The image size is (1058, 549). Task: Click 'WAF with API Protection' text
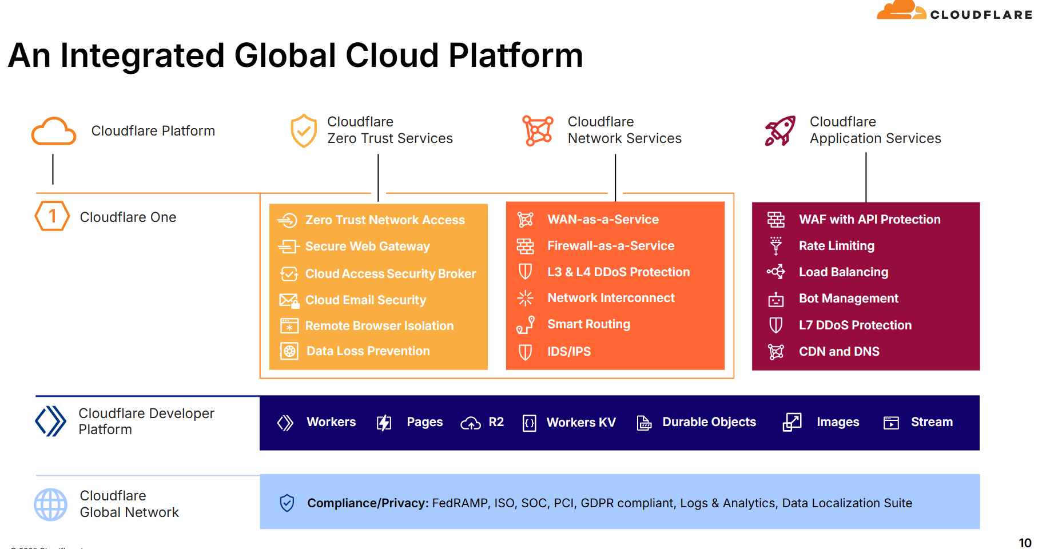pos(870,220)
